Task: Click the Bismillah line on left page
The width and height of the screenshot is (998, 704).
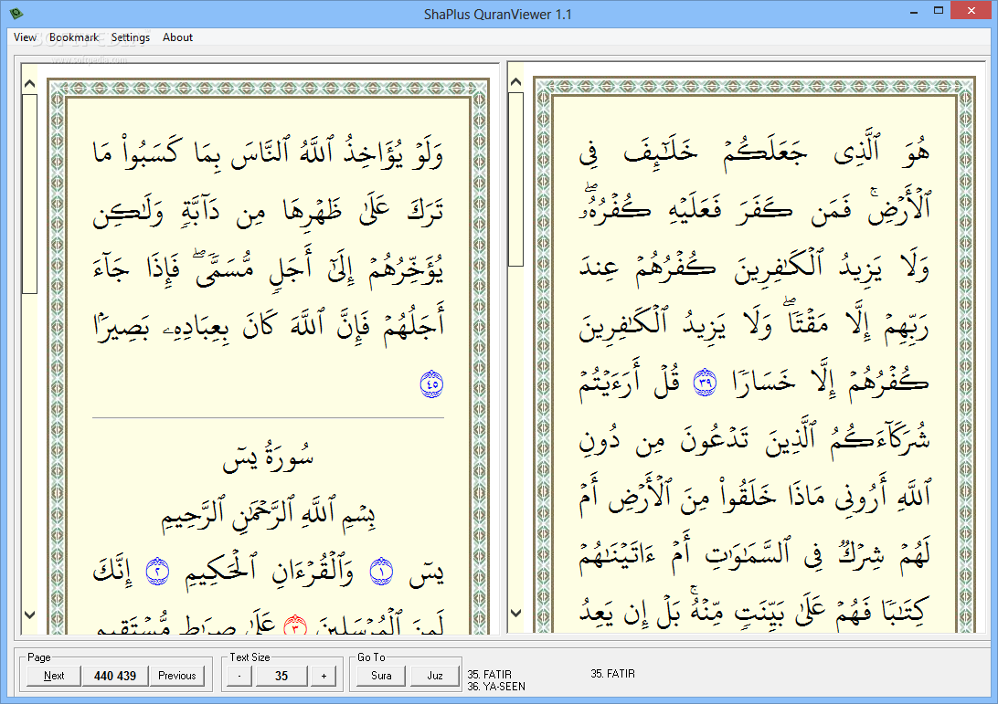Action: 268,515
